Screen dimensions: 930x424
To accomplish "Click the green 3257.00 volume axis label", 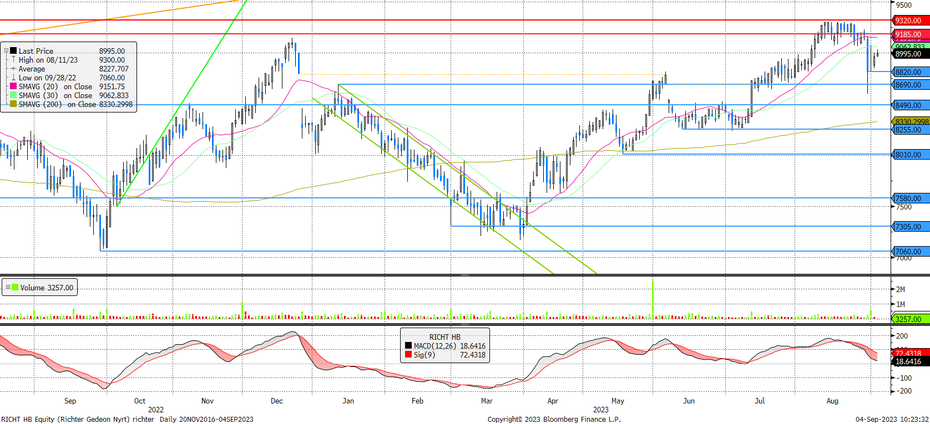I will (x=909, y=319).
